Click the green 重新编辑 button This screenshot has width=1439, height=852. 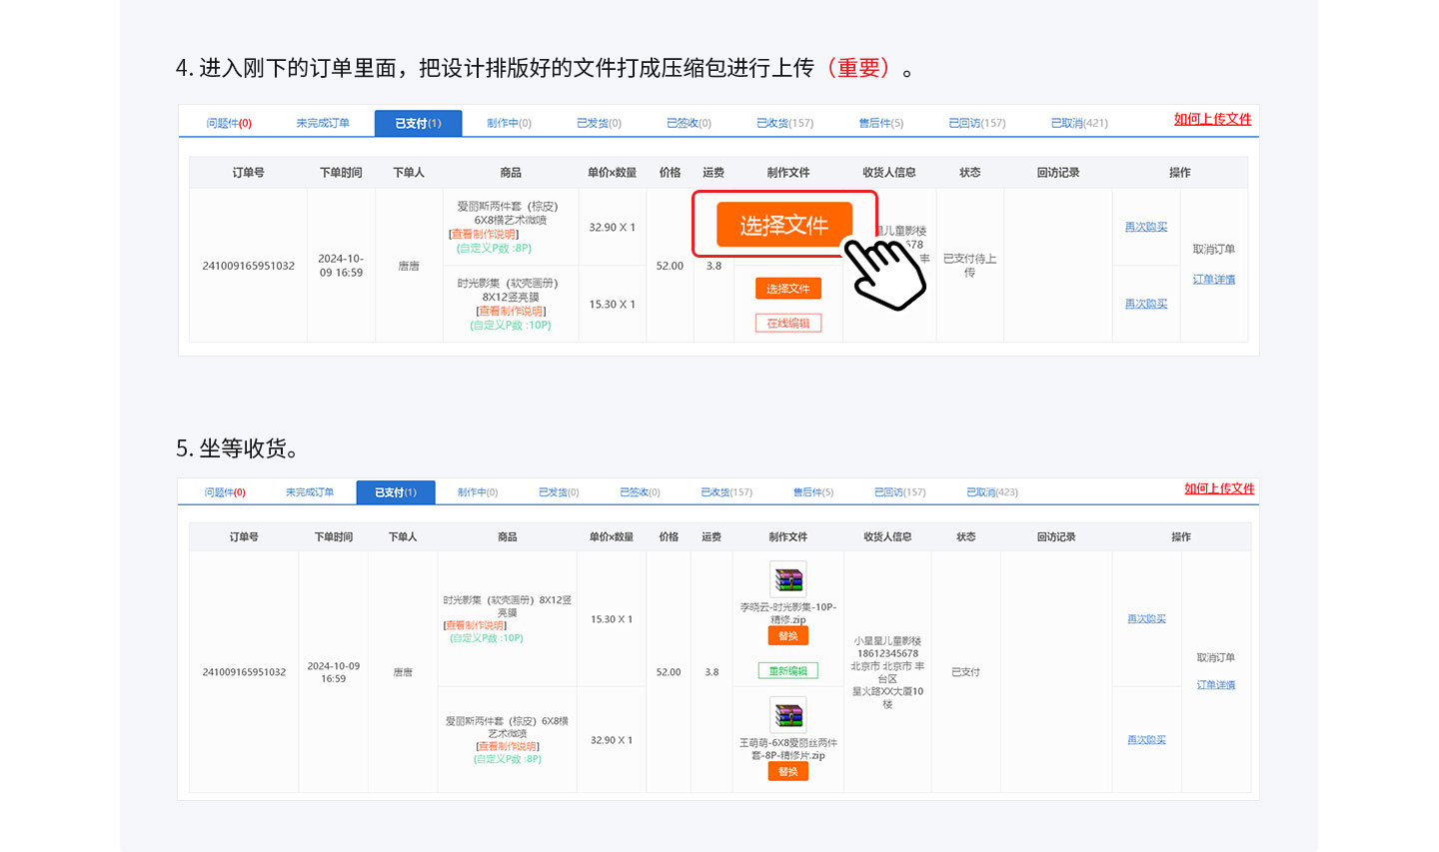coord(788,671)
